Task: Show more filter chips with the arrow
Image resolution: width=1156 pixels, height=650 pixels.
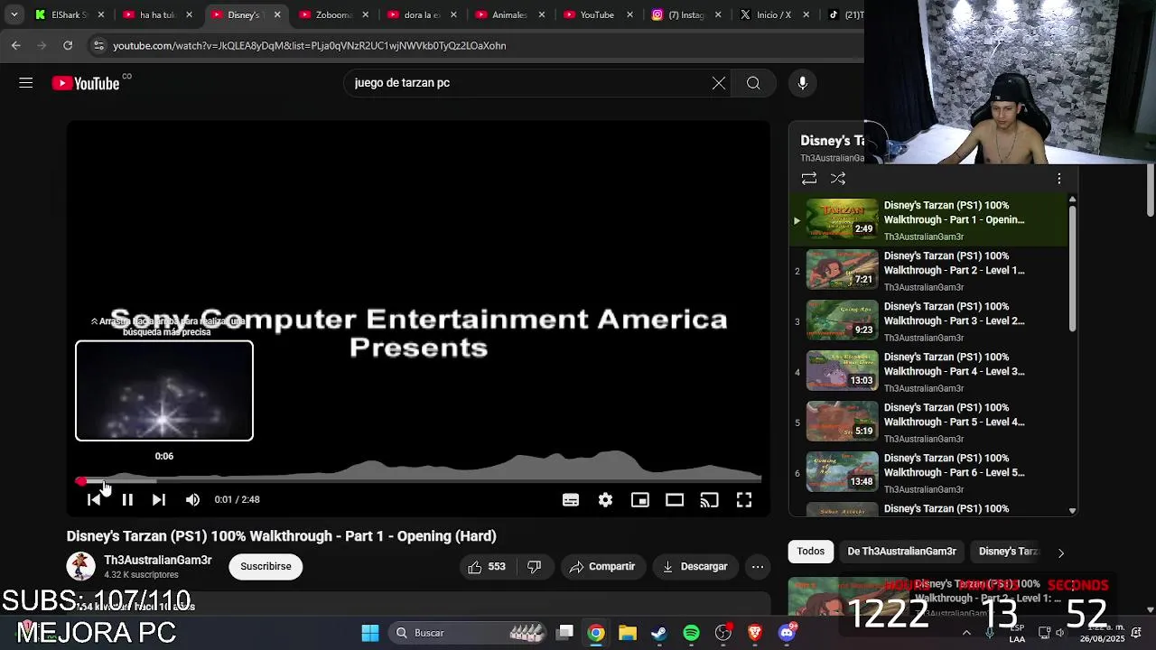Action: click(x=1061, y=552)
